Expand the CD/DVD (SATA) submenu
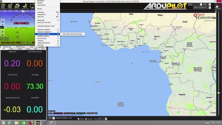The image size is (222, 125). click(x=48, y=36)
